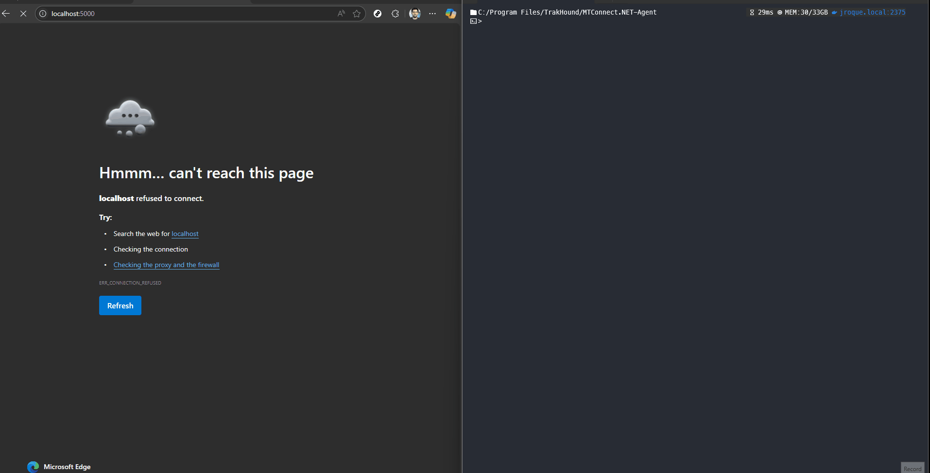
Task: Open browser extension compass-like icon
Action: tap(378, 14)
